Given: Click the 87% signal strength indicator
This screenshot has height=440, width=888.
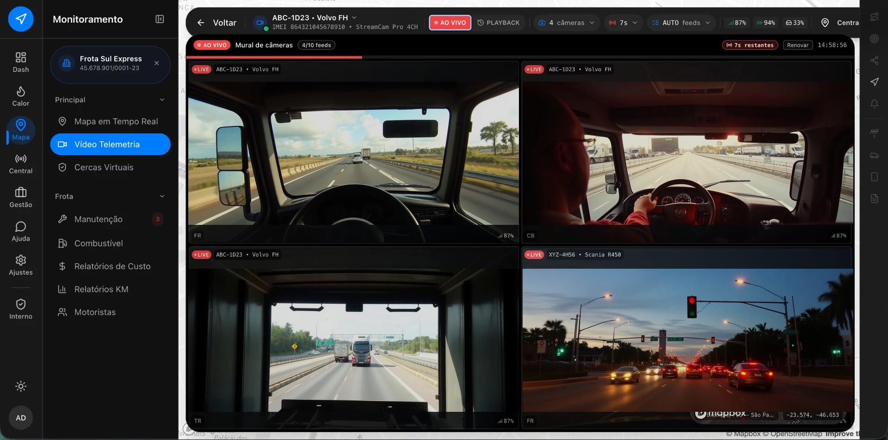Looking at the screenshot, I should coord(737,23).
